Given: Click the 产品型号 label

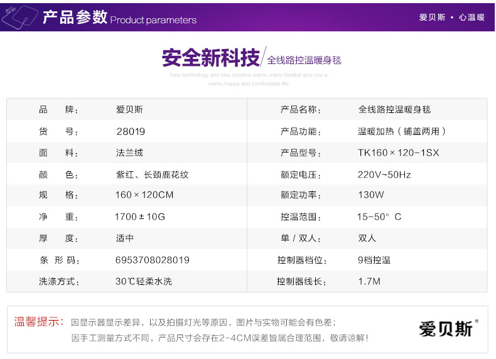Looking at the screenshot, I should [x=301, y=153].
